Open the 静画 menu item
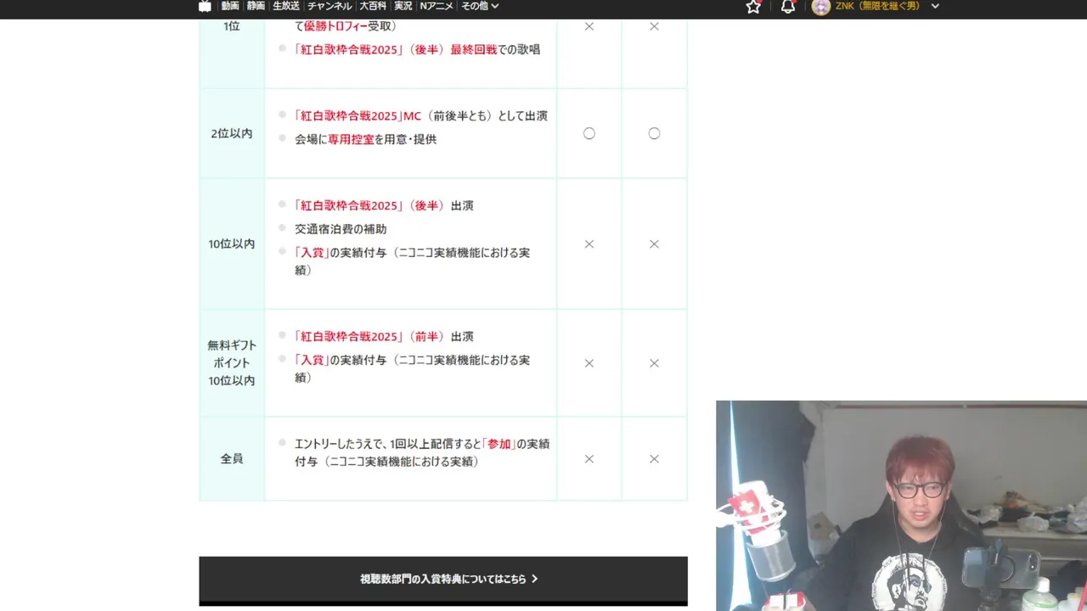1087x611 pixels. pyautogui.click(x=256, y=6)
